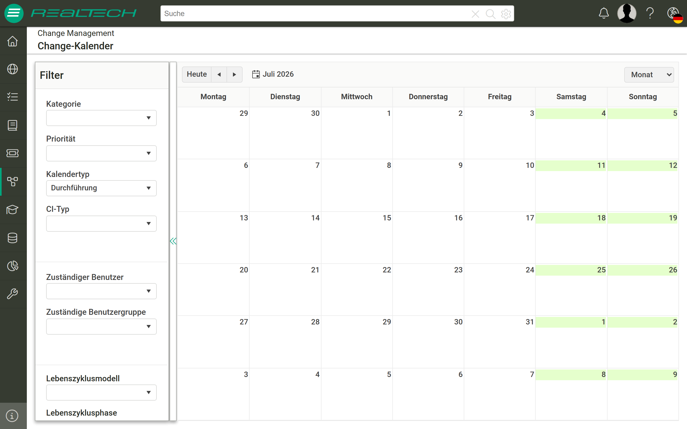Open the book sidebar icon
The width and height of the screenshot is (687, 429).
[x=13, y=125]
